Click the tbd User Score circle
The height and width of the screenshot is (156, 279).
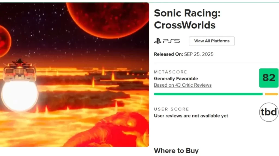tap(269, 112)
